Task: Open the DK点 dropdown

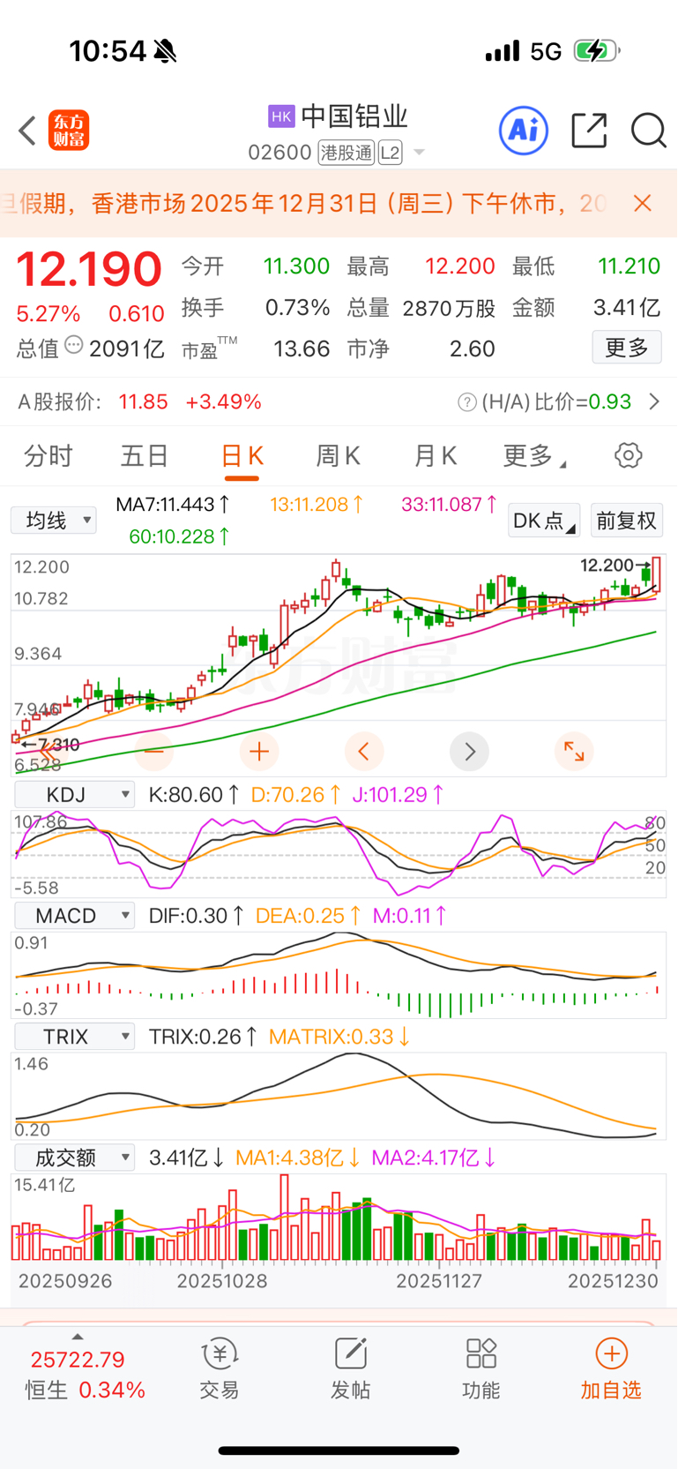Action: point(544,521)
